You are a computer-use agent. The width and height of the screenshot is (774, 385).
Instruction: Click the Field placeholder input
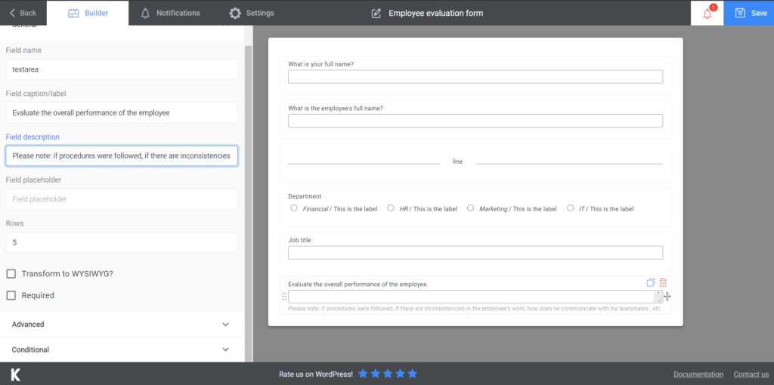tap(122, 199)
